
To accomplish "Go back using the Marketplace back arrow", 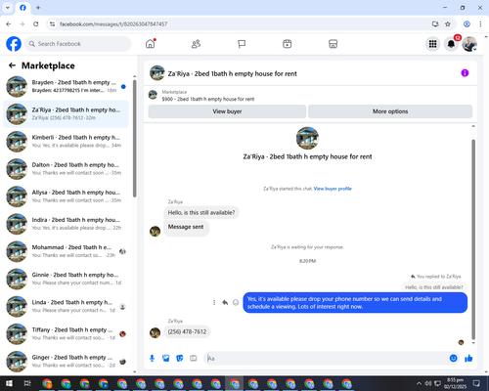I will click(x=12, y=65).
